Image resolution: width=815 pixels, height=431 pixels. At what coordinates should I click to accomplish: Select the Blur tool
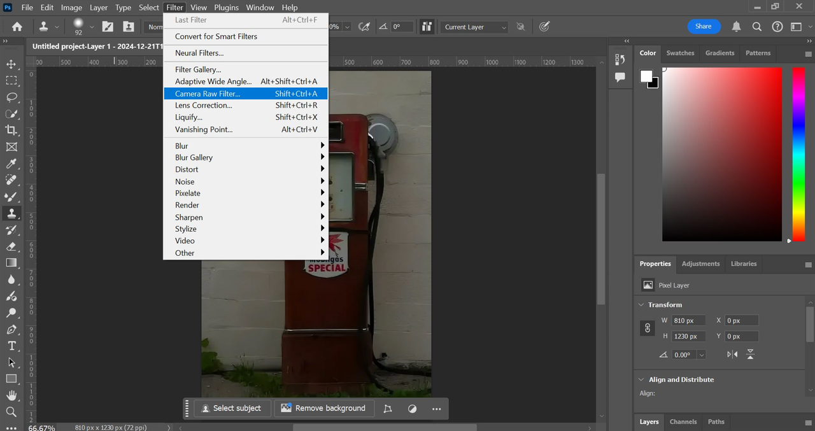click(x=11, y=279)
